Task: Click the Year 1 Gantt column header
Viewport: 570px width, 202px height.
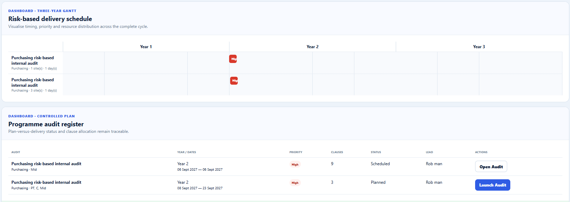Action: [x=146, y=47]
